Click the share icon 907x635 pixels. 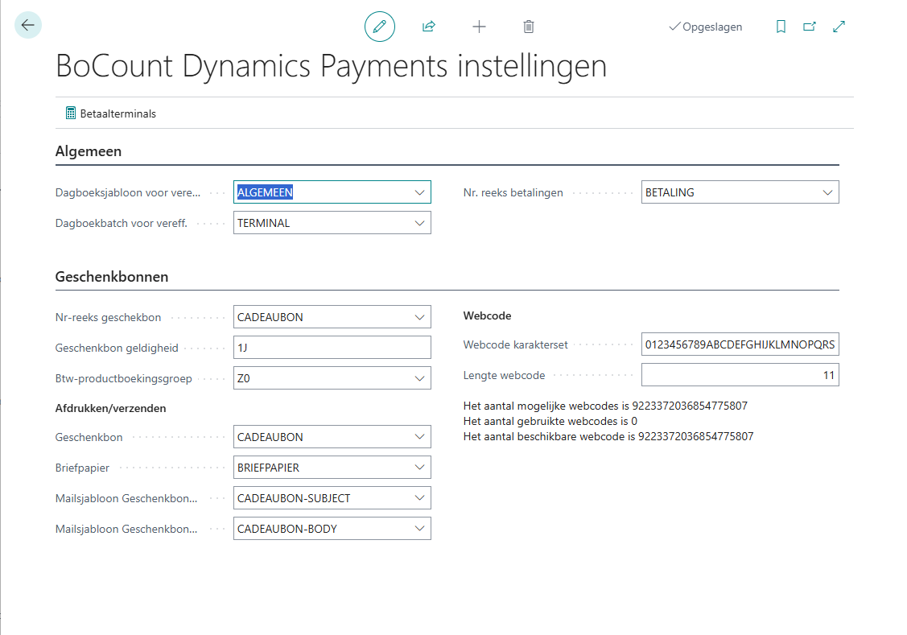429,27
